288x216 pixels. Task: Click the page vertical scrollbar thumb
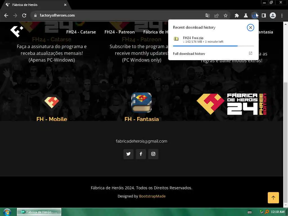[286, 142]
